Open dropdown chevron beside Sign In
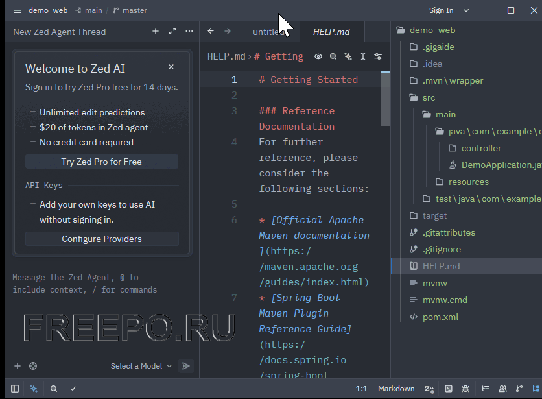 tap(466, 10)
